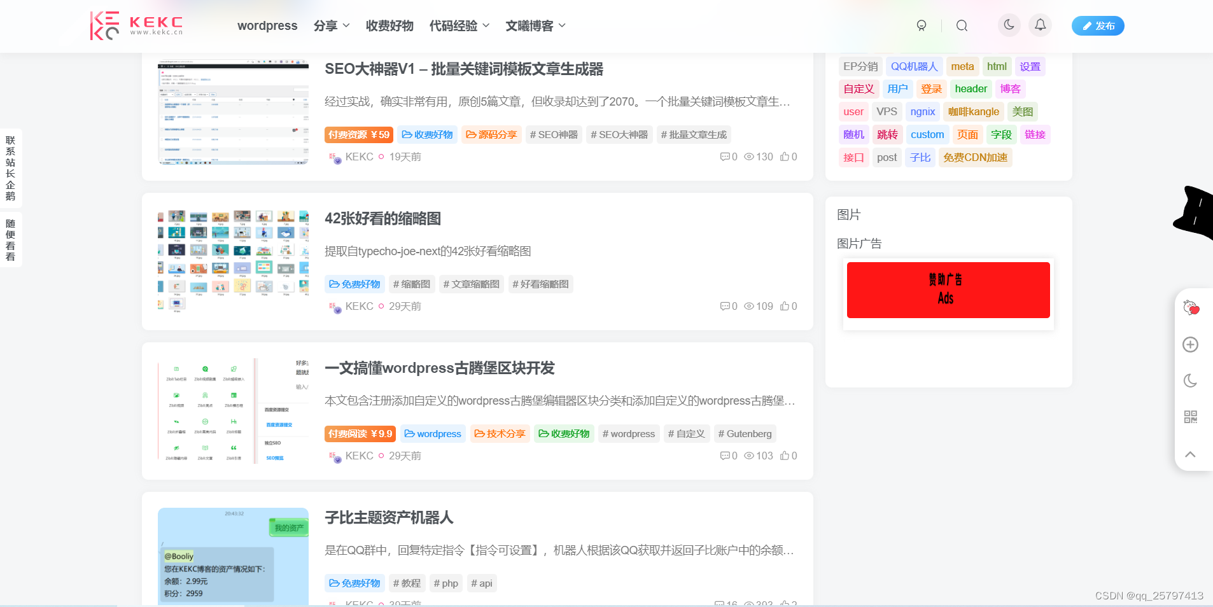This screenshot has width=1213, height=607.
Task: Click the heart gift icon in float bar
Action: coord(1191,307)
